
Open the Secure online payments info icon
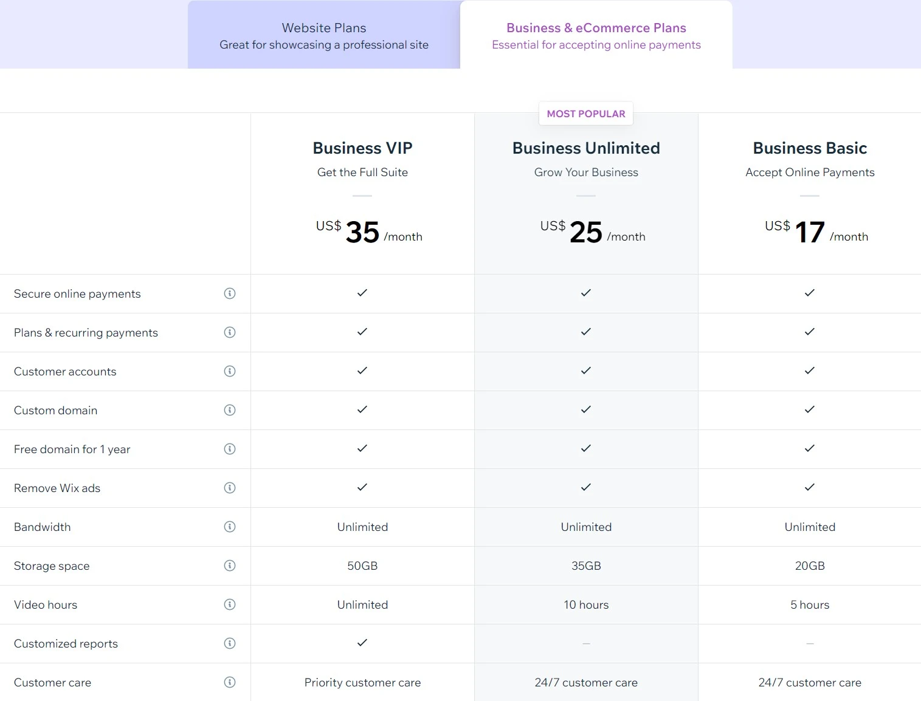pos(230,293)
